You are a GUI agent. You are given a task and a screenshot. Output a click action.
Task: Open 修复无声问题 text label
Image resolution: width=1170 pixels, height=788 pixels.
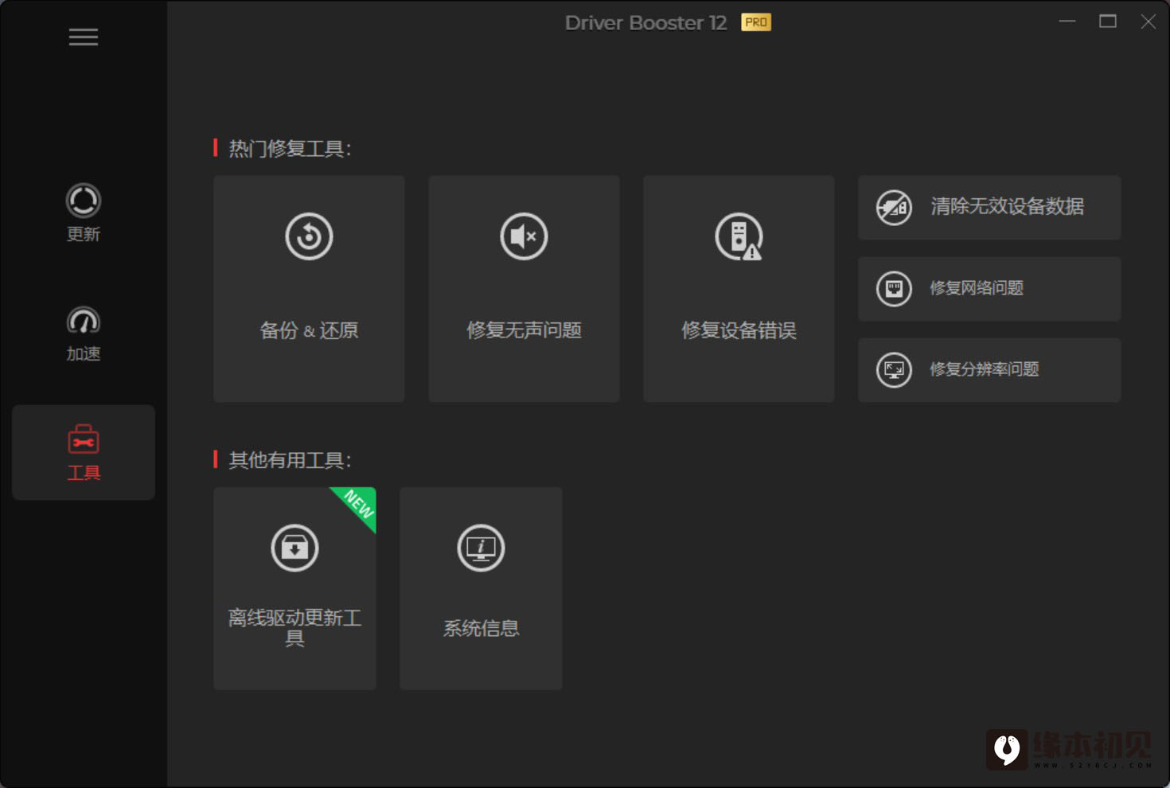click(524, 330)
